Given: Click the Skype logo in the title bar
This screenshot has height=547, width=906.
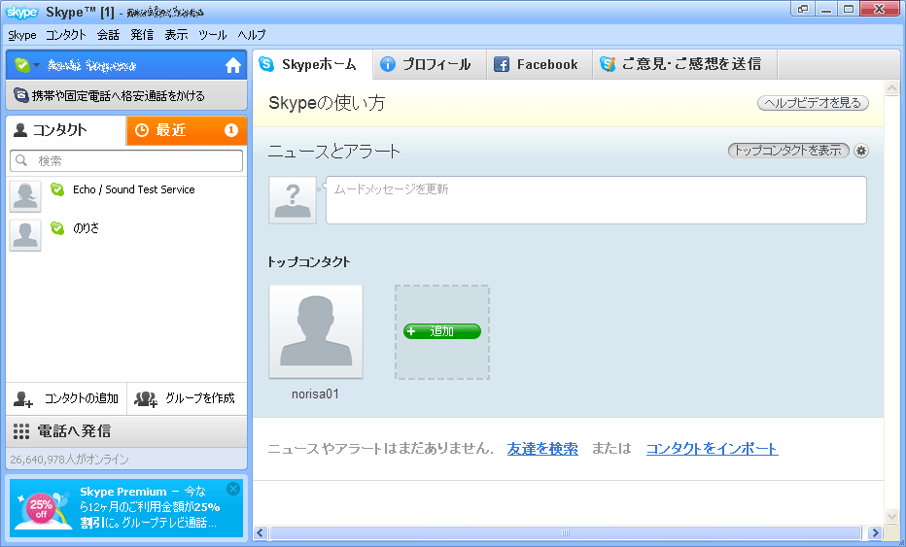Looking at the screenshot, I should click(x=22, y=12).
